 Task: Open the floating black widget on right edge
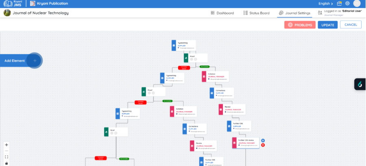(360, 84)
